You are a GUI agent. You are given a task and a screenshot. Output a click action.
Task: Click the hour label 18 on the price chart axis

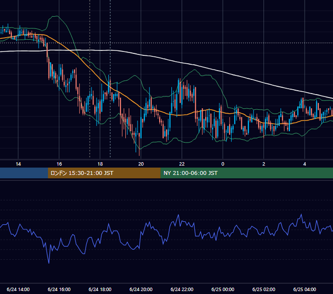pos(100,164)
